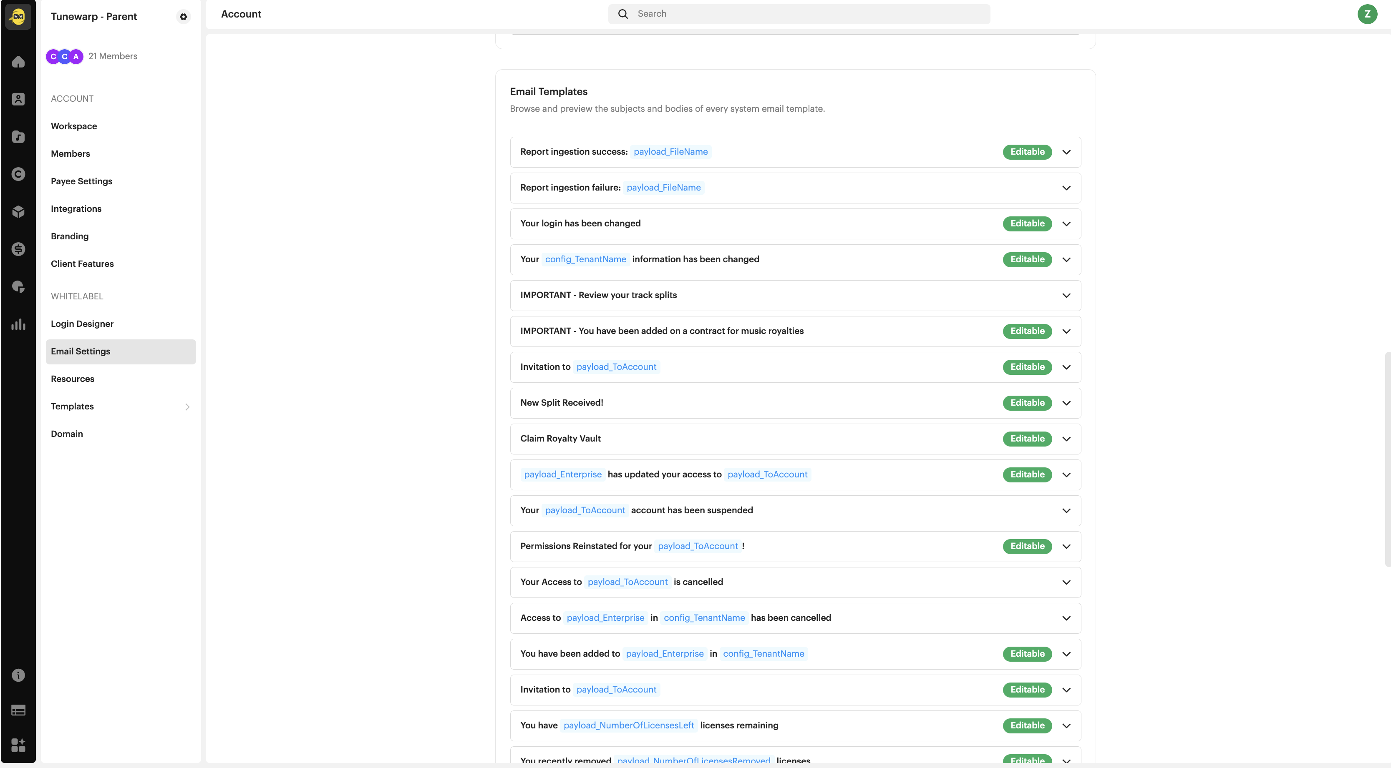The width and height of the screenshot is (1391, 768).
Task: Select Branding in the Account menu
Action: click(x=70, y=236)
